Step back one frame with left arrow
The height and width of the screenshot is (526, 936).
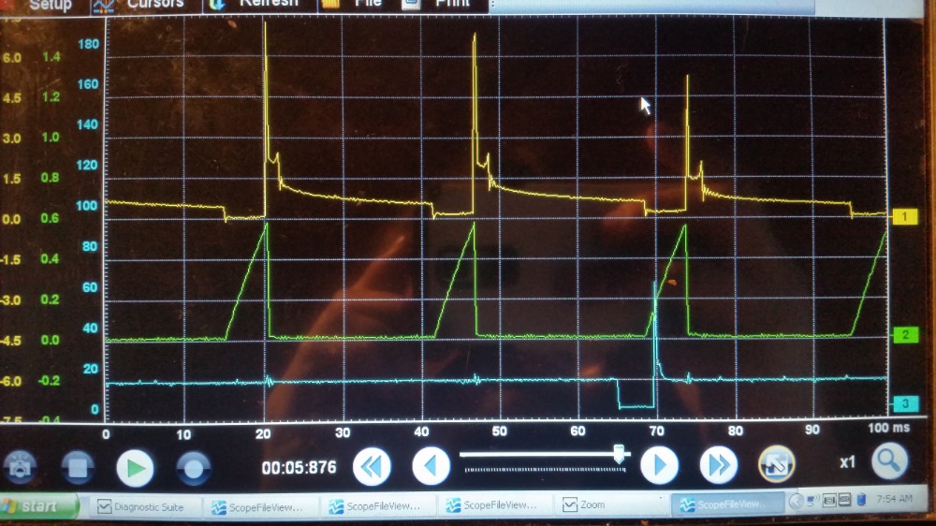431,465
